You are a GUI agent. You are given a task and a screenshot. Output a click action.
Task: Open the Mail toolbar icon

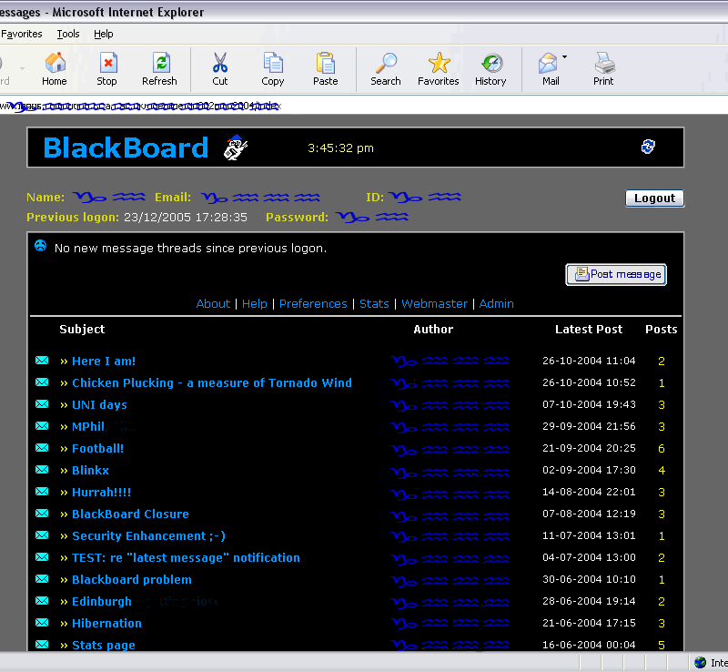point(549,69)
